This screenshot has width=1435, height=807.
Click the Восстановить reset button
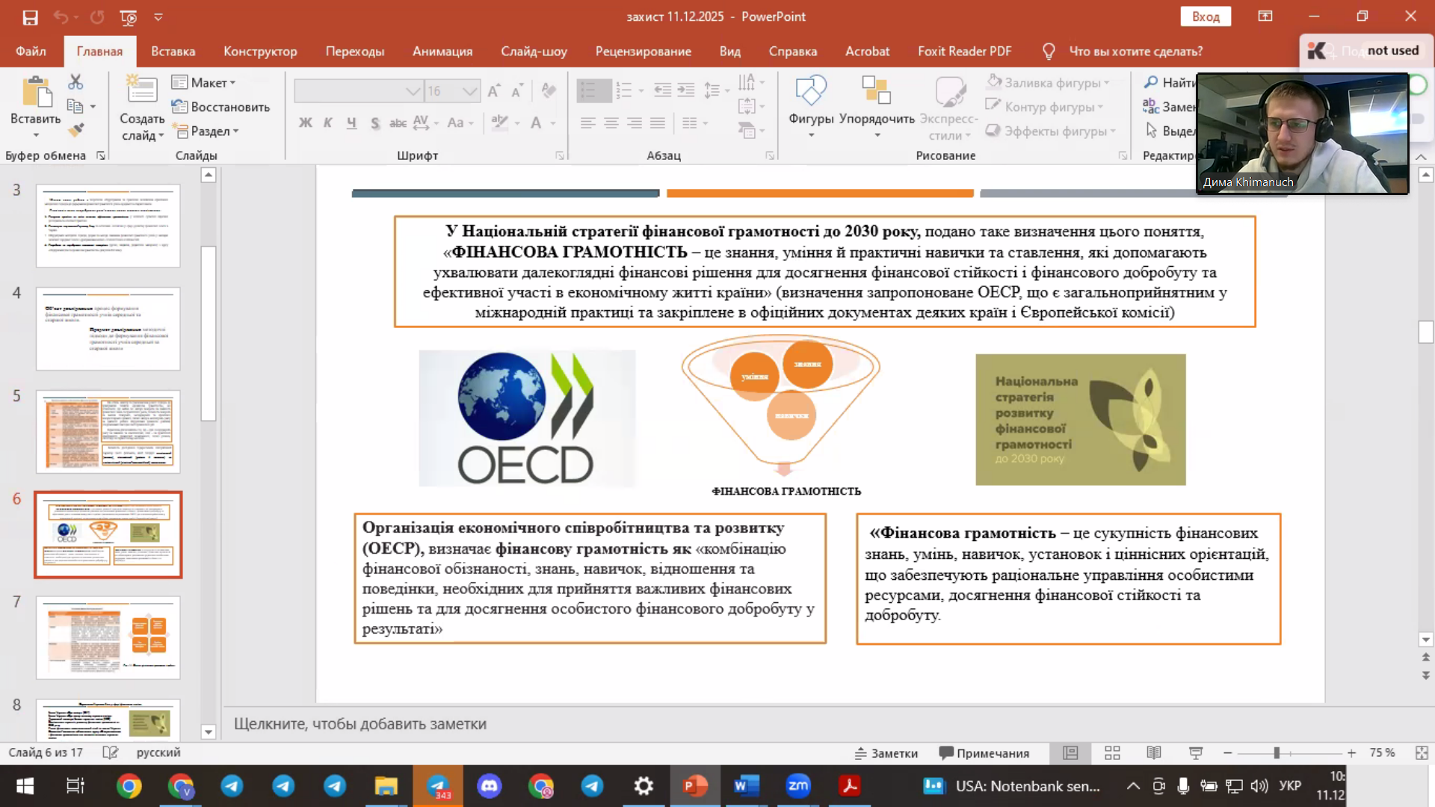tap(221, 107)
